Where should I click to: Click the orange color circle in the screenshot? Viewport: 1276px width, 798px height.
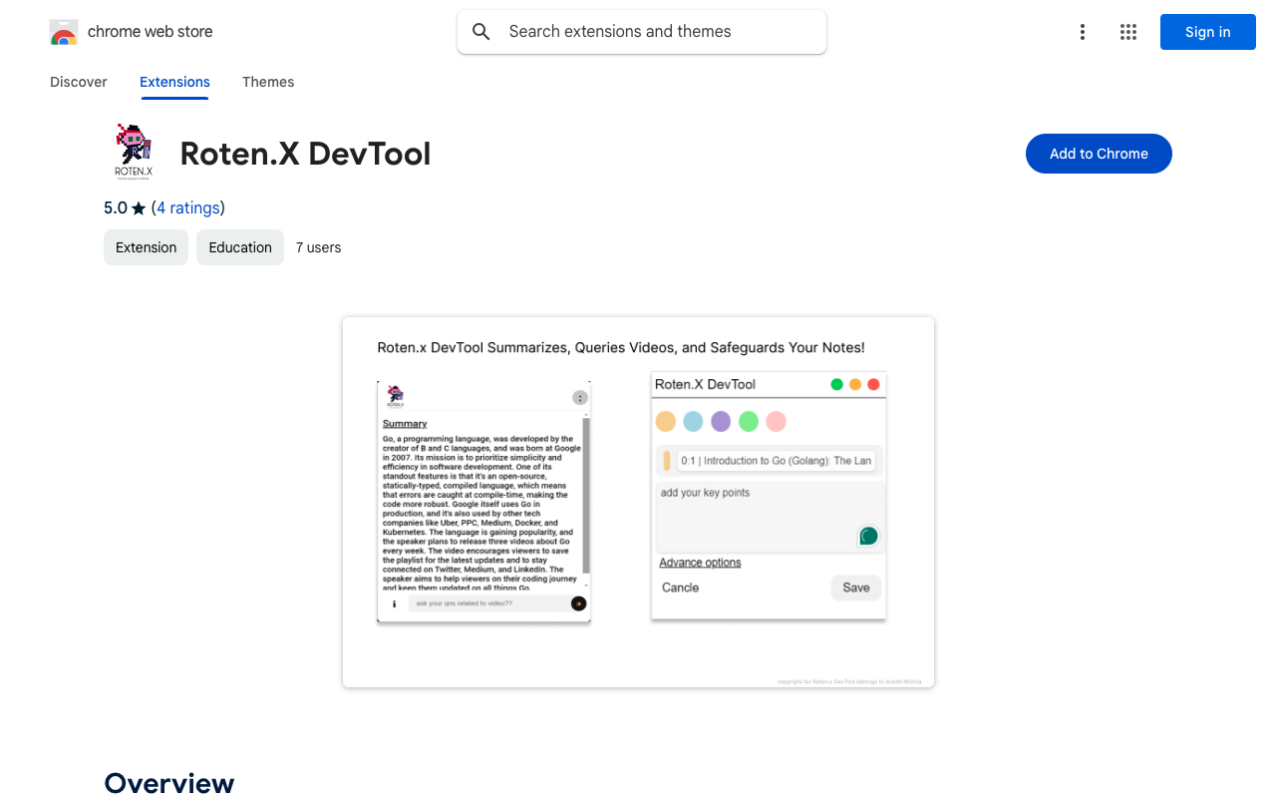[x=665, y=421]
